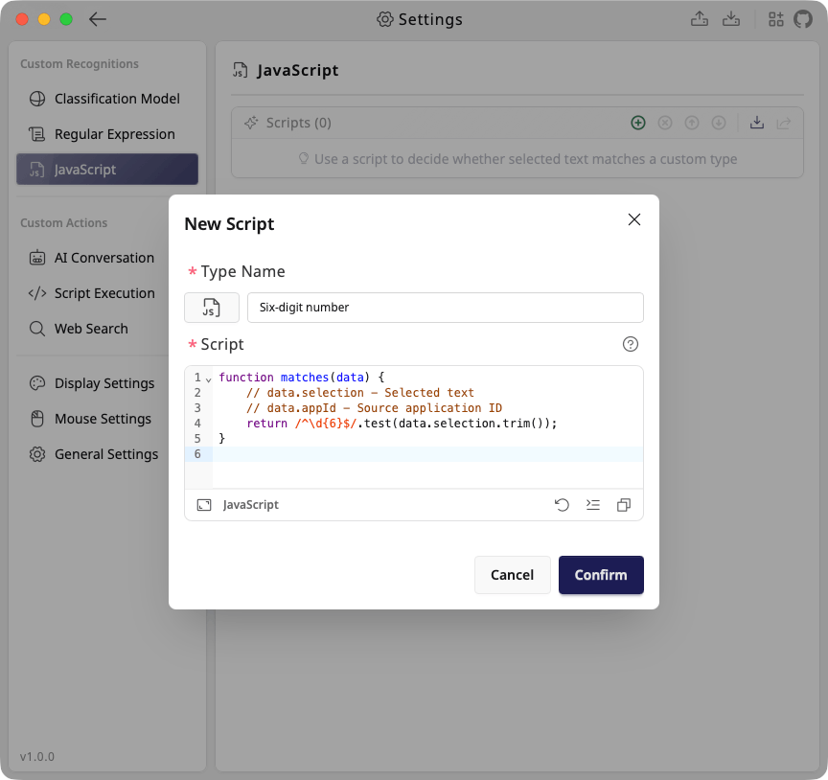
Task: Expand the code editor to fullscreen
Action: pos(204,505)
